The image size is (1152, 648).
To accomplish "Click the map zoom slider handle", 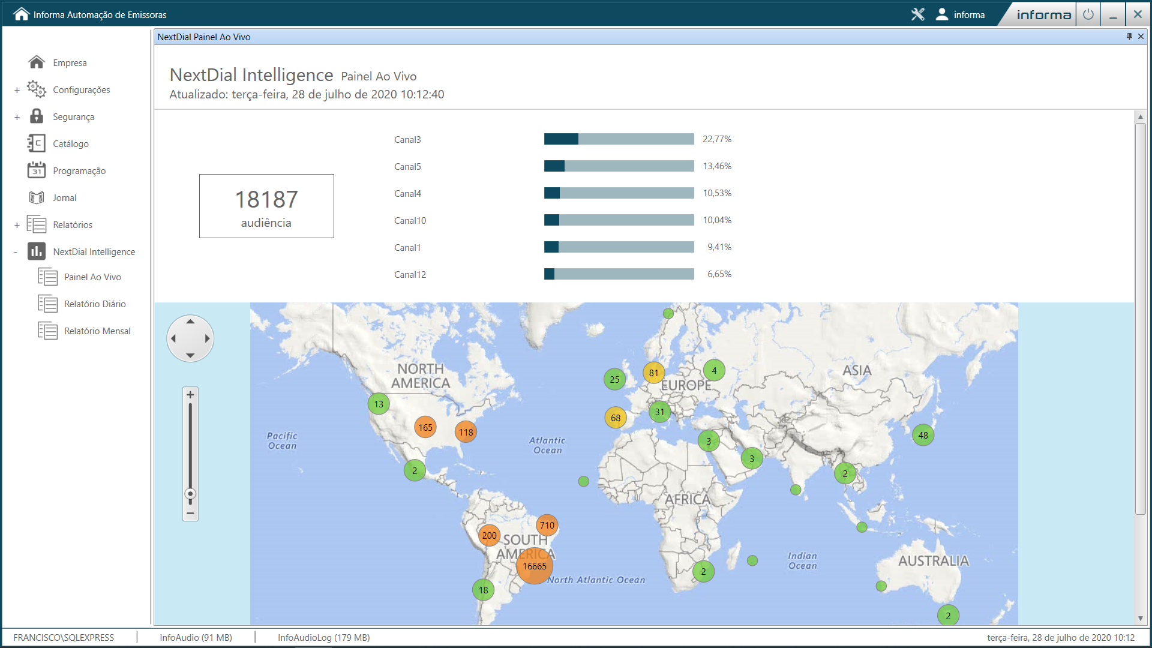I will point(190,494).
